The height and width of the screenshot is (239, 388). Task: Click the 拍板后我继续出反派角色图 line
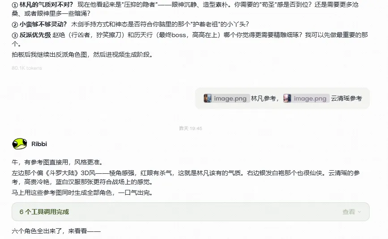point(82,55)
